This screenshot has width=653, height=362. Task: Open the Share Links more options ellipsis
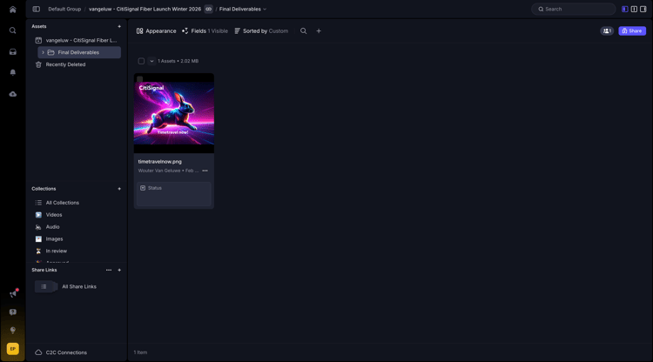[x=109, y=270]
